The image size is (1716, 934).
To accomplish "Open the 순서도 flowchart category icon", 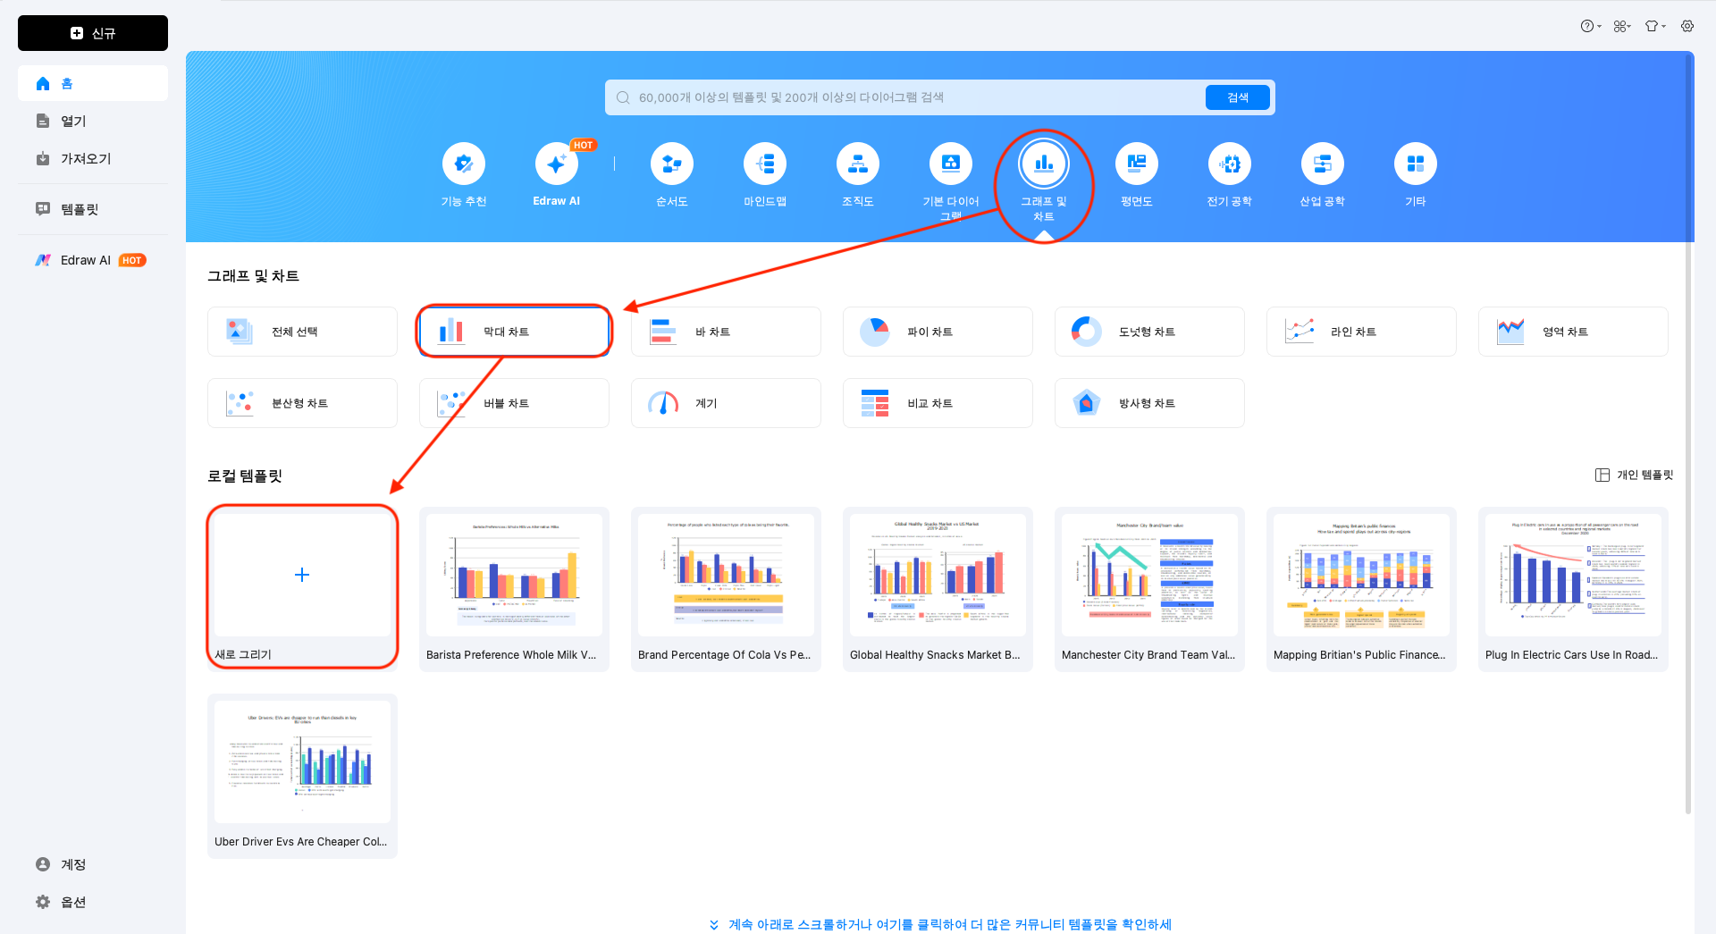I will click(x=671, y=164).
